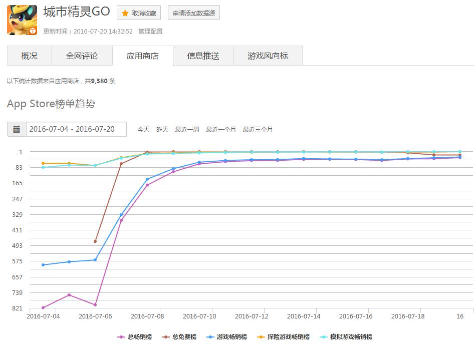Click the 总畅销榜 data point on 2016-07-04
The height and width of the screenshot is (345, 474).
pos(43,308)
